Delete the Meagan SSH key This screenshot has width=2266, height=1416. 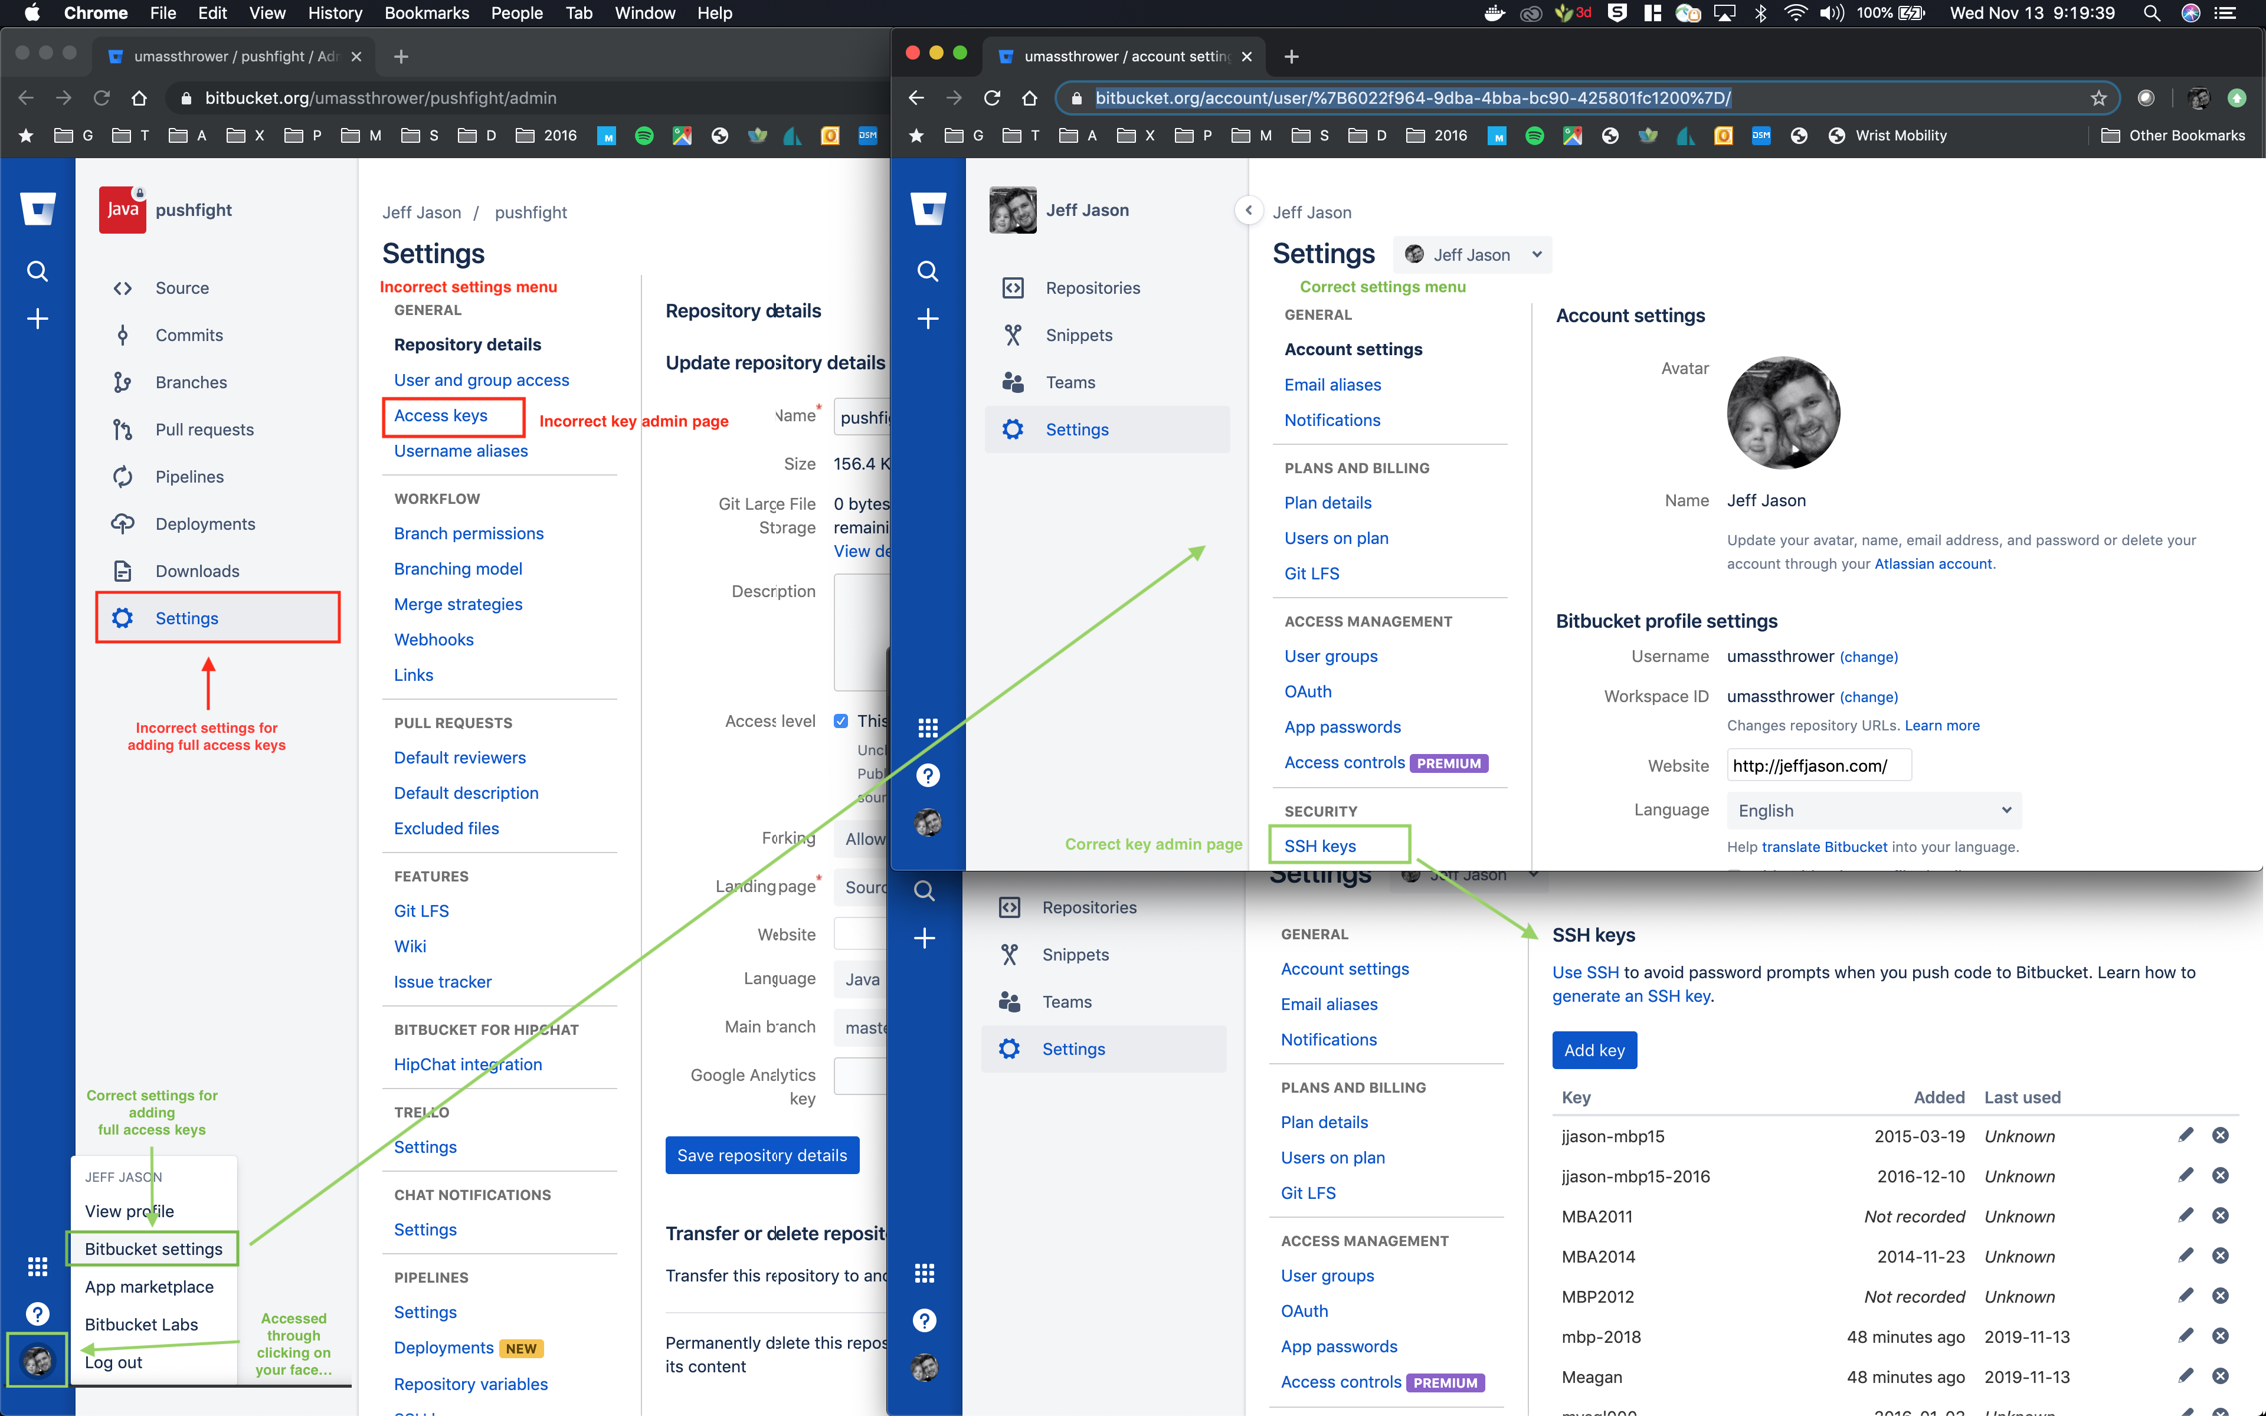click(x=2220, y=1376)
